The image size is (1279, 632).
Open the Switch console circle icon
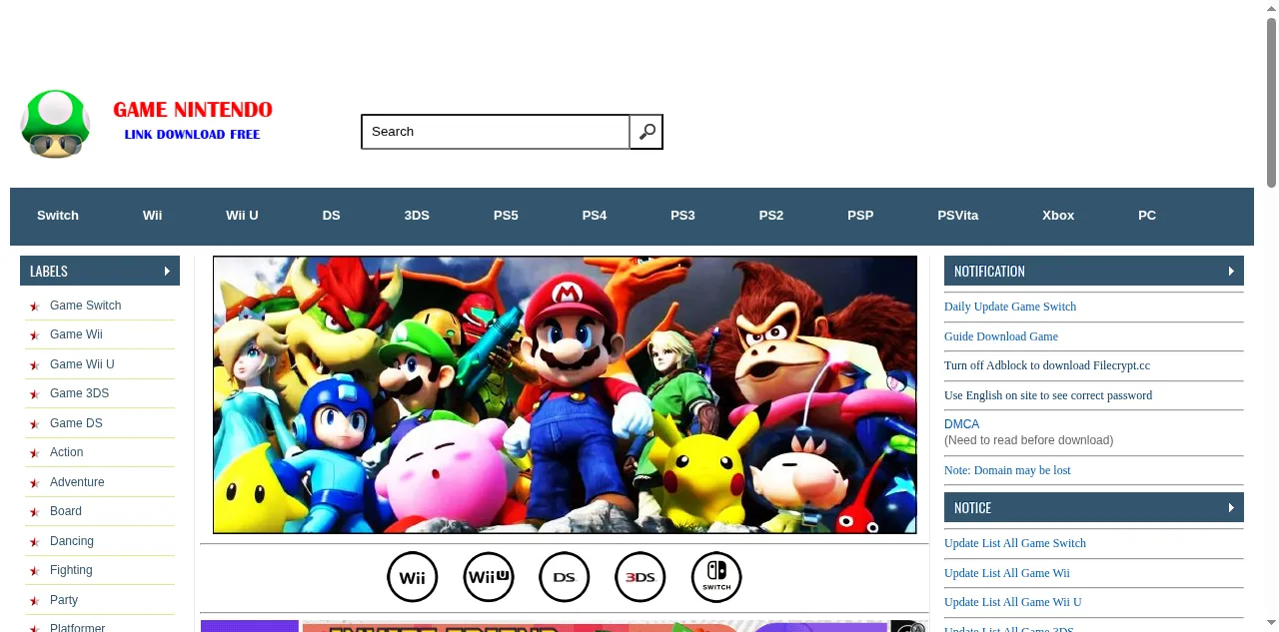[716, 577]
